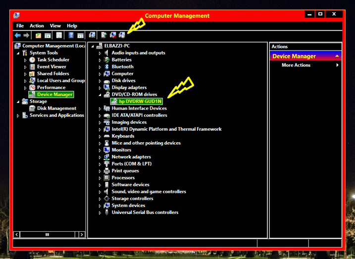Image resolution: width=355 pixels, height=259 pixels.
Task: Click the Task Scheduler clock icon
Action: click(32, 60)
